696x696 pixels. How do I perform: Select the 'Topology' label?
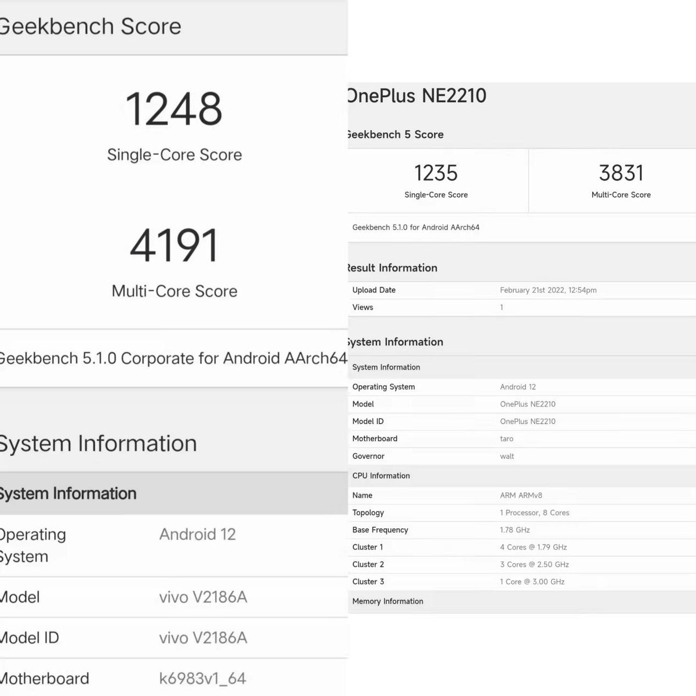[x=368, y=513]
